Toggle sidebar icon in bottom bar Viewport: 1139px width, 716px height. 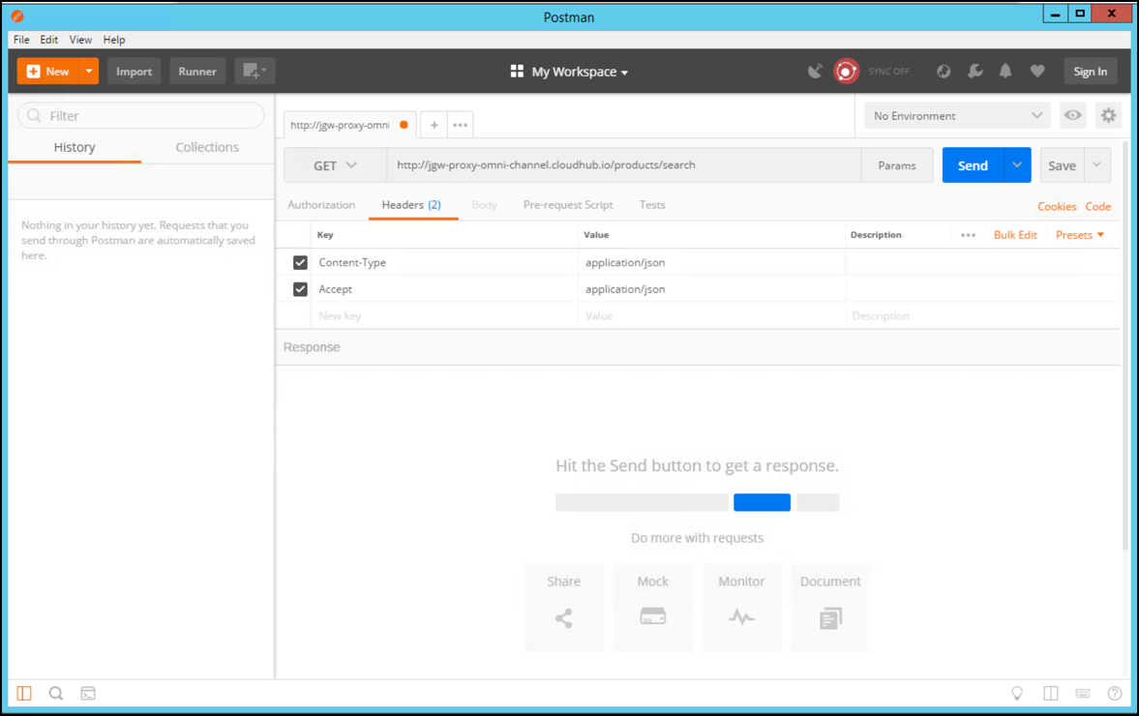click(x=24, y=694)
